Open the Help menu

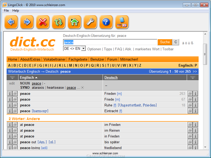click(16, 11)
